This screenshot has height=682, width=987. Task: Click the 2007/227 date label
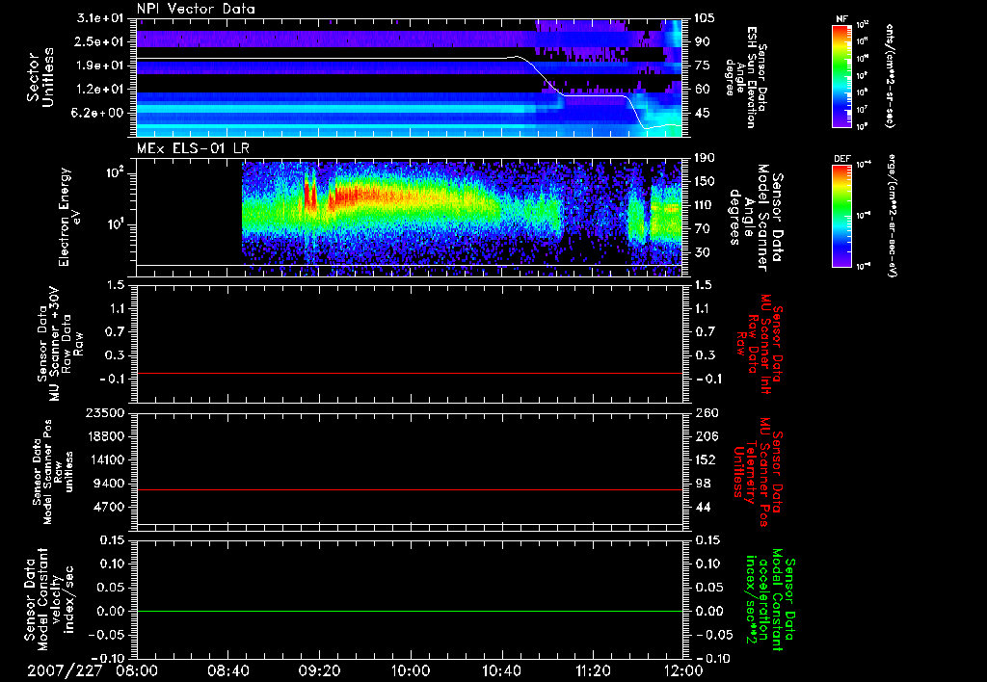[x=63, y=669]
